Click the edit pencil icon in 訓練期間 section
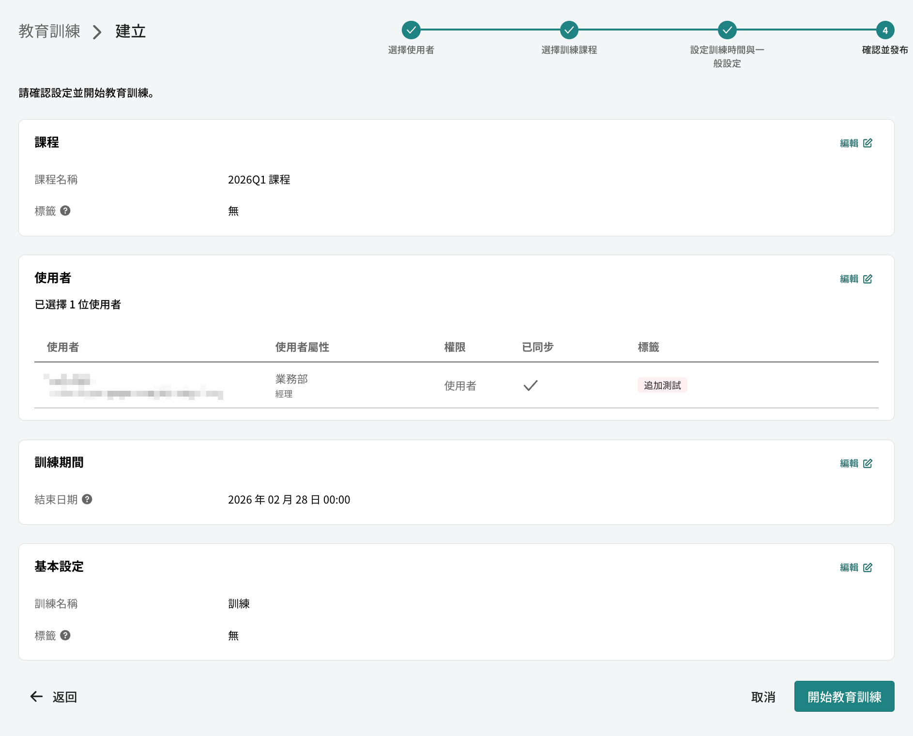 click(867, 463)
